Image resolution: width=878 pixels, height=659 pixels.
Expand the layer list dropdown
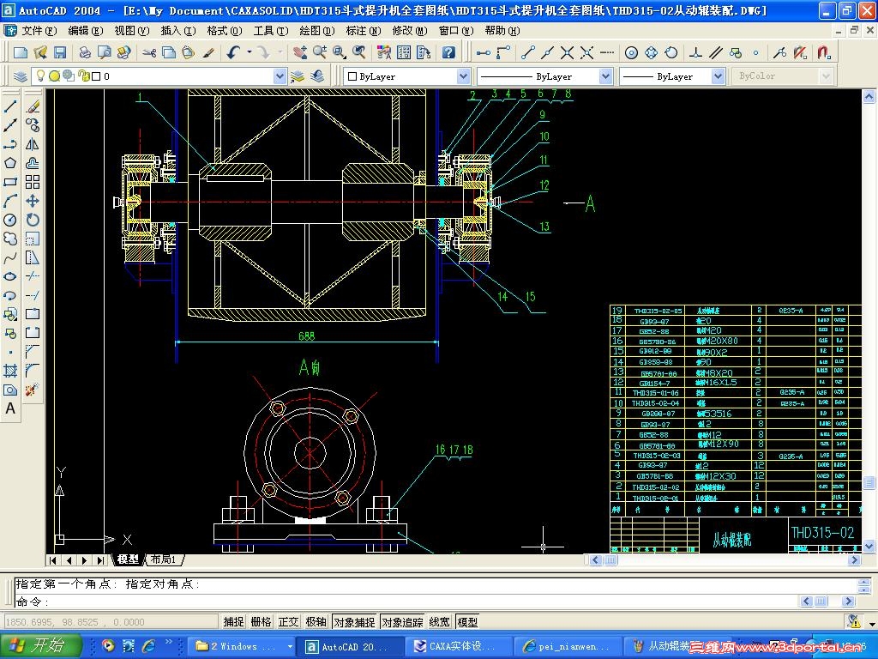tap(280, 76)
